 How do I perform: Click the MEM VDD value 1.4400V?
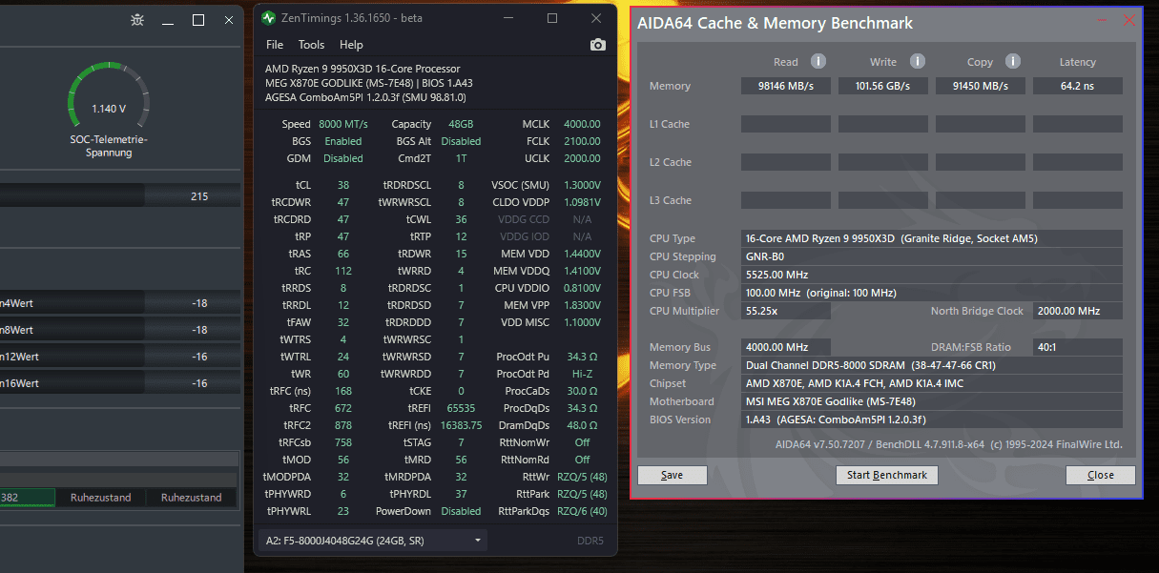pos(582,254)
